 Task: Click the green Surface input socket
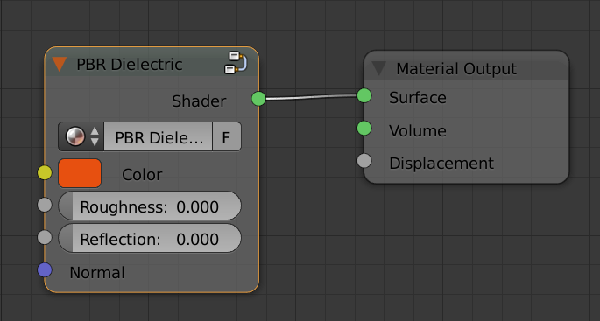(364, 95)
